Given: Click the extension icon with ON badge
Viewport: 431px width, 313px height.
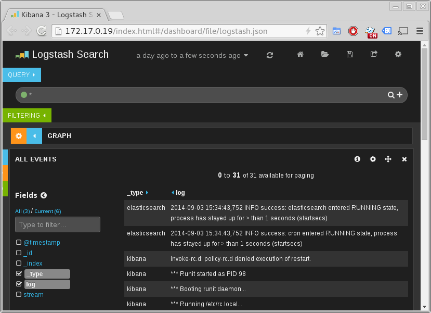Looking at the screenshot, I should [x=371, y=32].
